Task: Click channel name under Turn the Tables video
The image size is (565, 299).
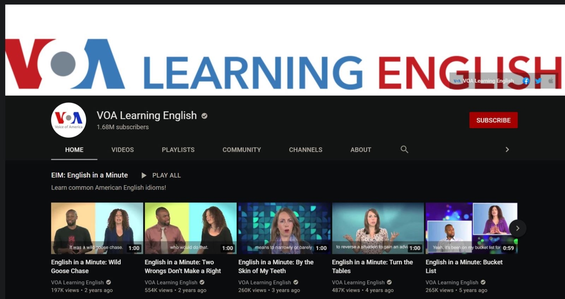Action: [x=358, y=282]
